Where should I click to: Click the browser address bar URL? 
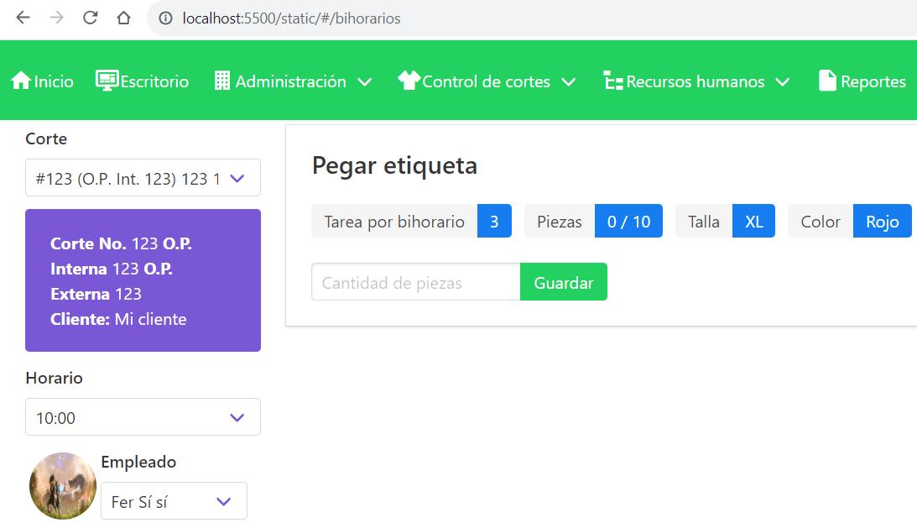tap(292, 18)
